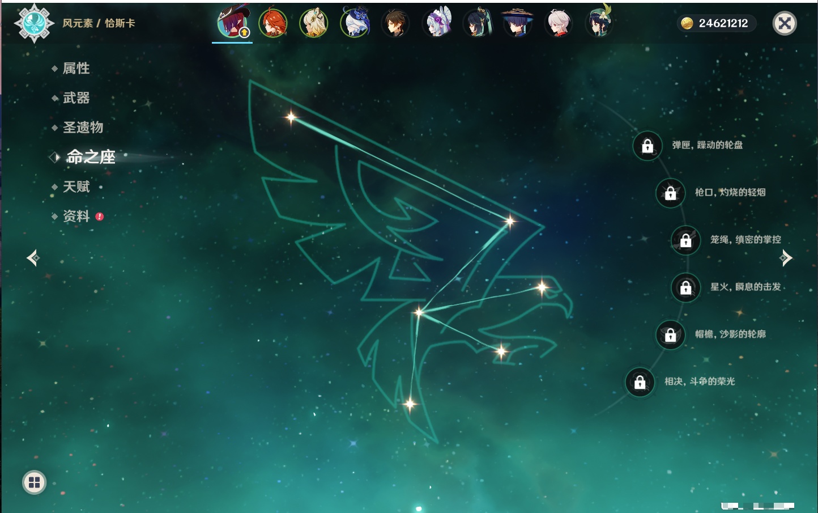Select the blonde character with cat ears
The width and height of the screenshot is (818, 513).
point(314,23)
